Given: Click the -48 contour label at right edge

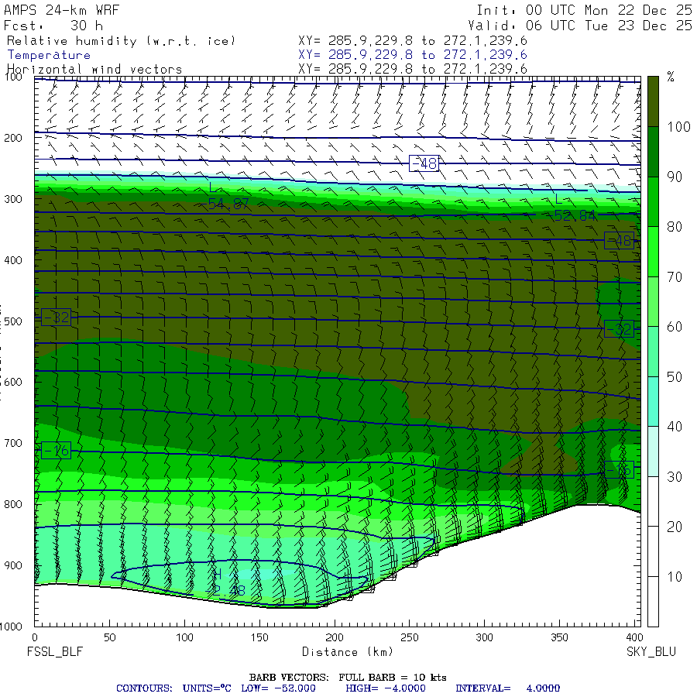Looking at the screenshot, I should [620, 241].
